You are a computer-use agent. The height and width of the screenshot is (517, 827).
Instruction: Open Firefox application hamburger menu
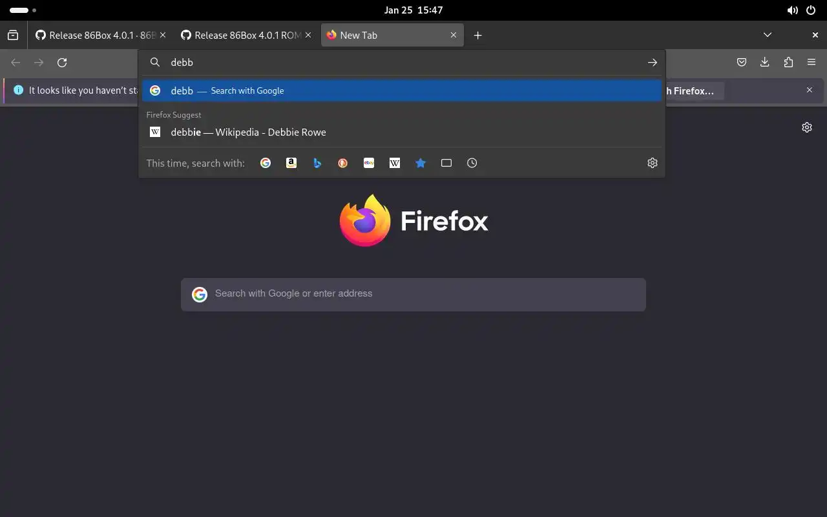coord(811,62)
